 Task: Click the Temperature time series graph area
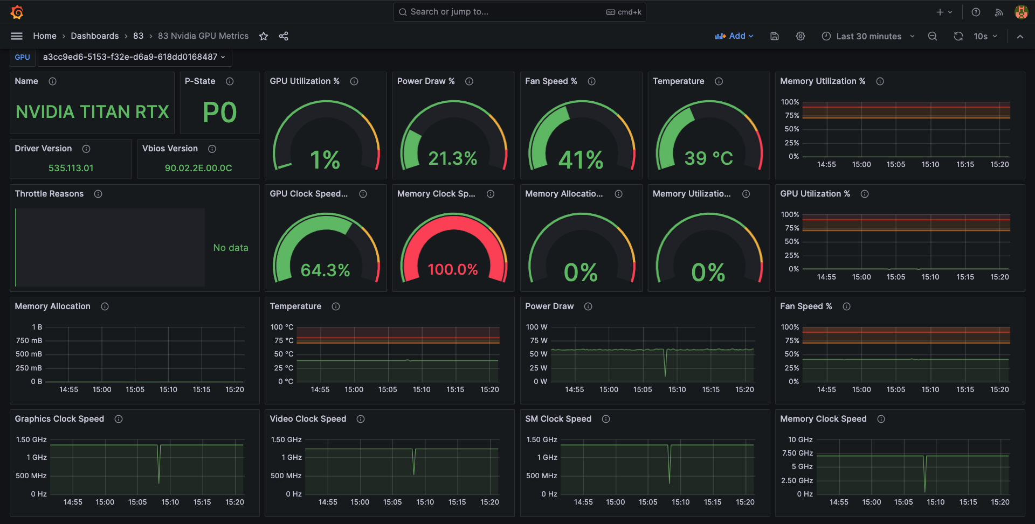[x=398, y=354]
